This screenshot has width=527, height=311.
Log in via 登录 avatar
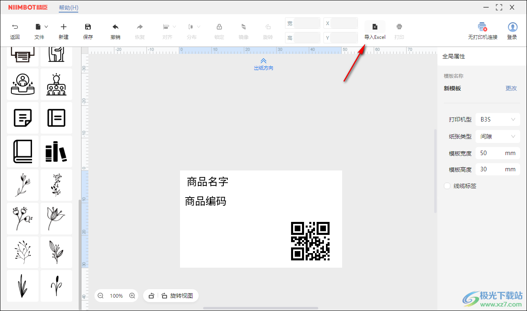coord(512,27)
